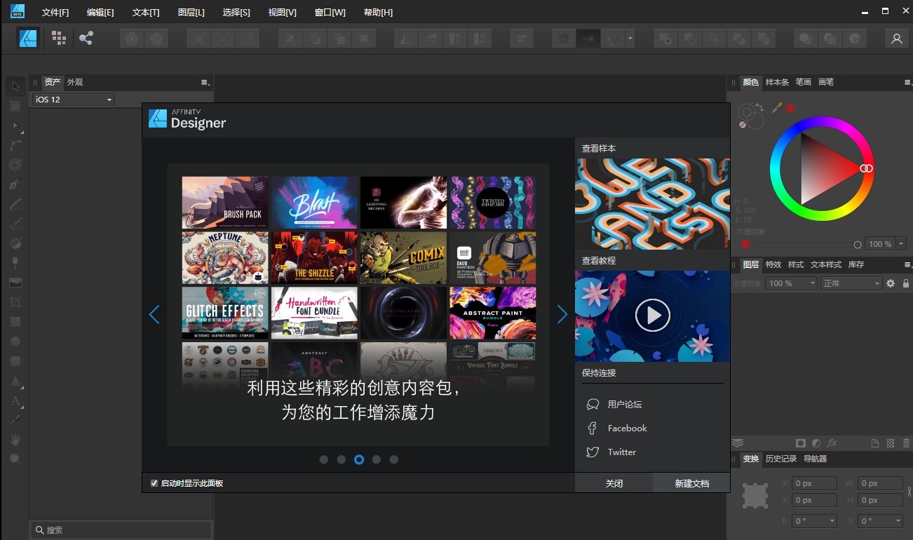Click the 新建文档 button
Viewport: 913px width, 540px height.
(691, 483)
